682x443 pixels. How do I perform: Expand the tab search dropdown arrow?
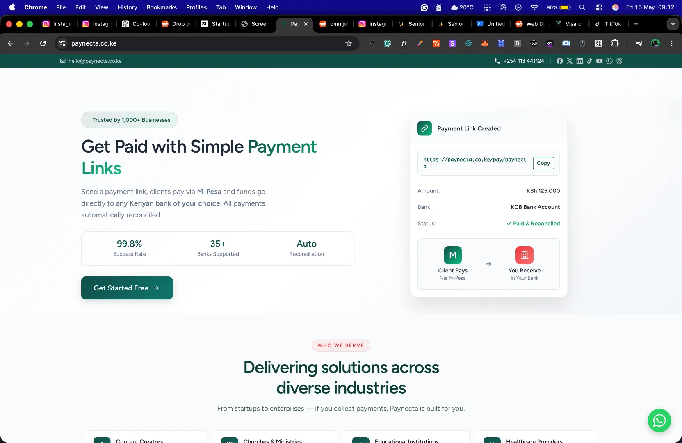pyautogui.click(x=673, y=24)
